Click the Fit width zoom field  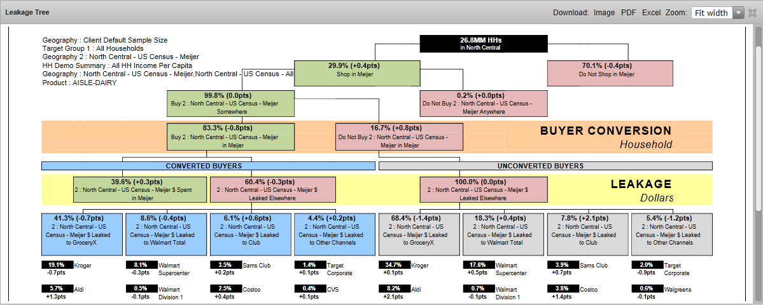coord(711,13)
